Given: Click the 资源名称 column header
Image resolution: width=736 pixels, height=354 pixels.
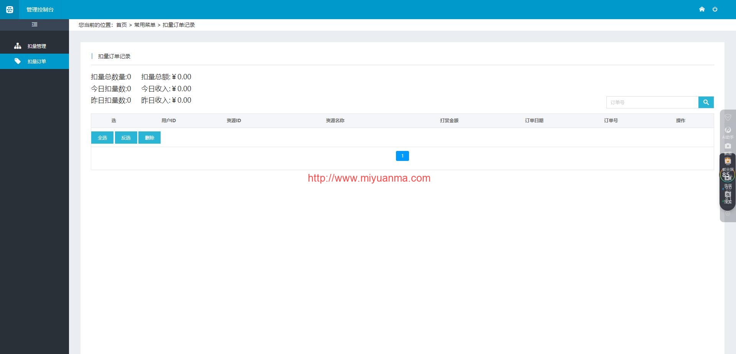Looking at the screenshot, I should [x=335, y=121].
